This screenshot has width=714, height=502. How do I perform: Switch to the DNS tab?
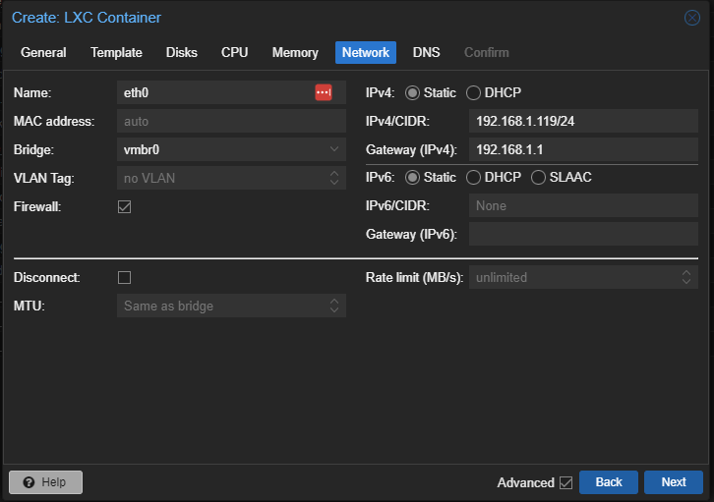pyautogui.click(x=426, y=52)
